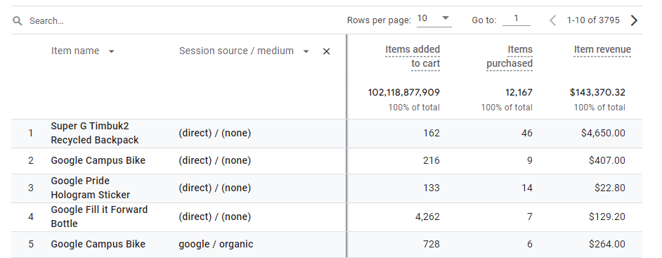Select Google Pride Hologram Sticker item
The image size is (662, 258).
pyautogui.click(x=91, y=188)
